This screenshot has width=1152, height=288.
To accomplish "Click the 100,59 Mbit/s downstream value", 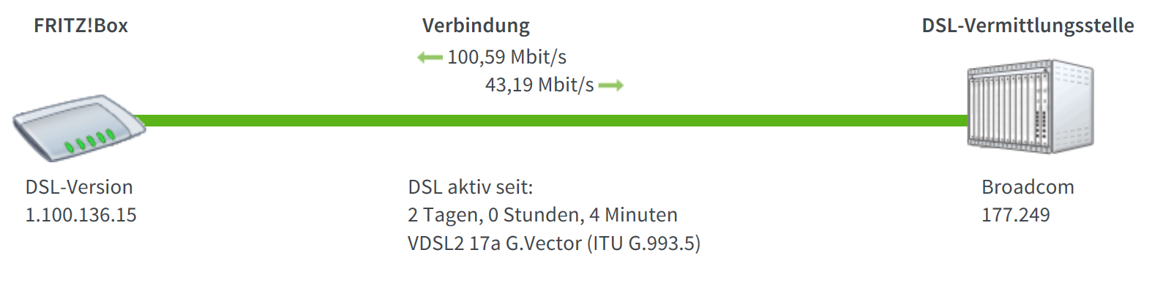I will pyautogui.click(x=506, y=57).
